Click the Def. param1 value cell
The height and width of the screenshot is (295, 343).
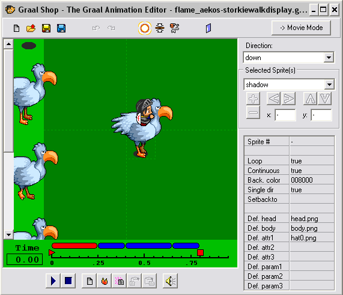click(x=312, y=267)
